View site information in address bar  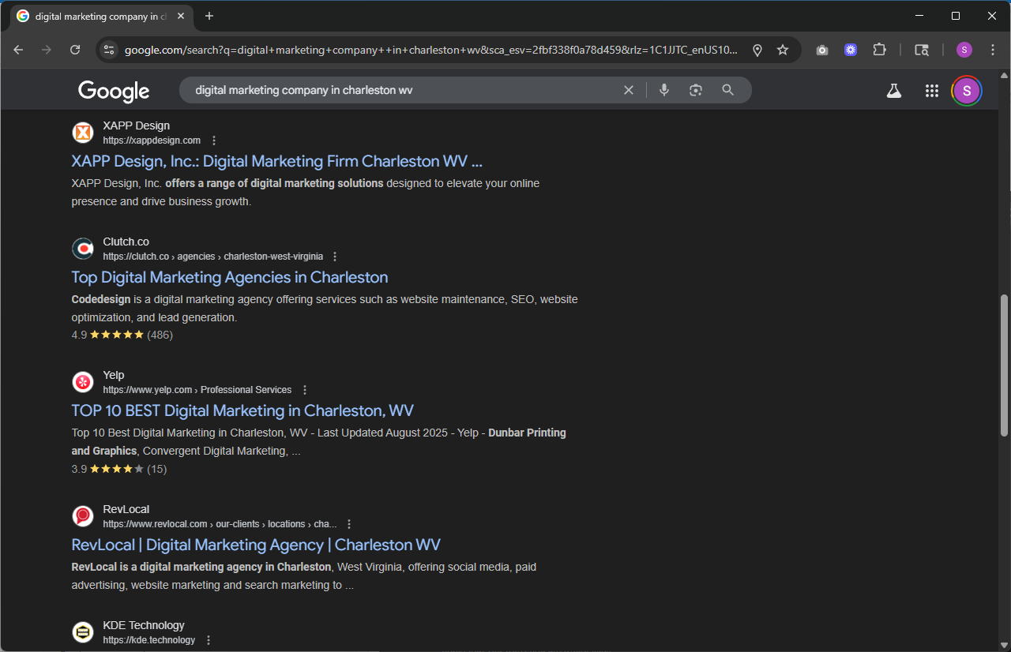[x=109, y=50]
